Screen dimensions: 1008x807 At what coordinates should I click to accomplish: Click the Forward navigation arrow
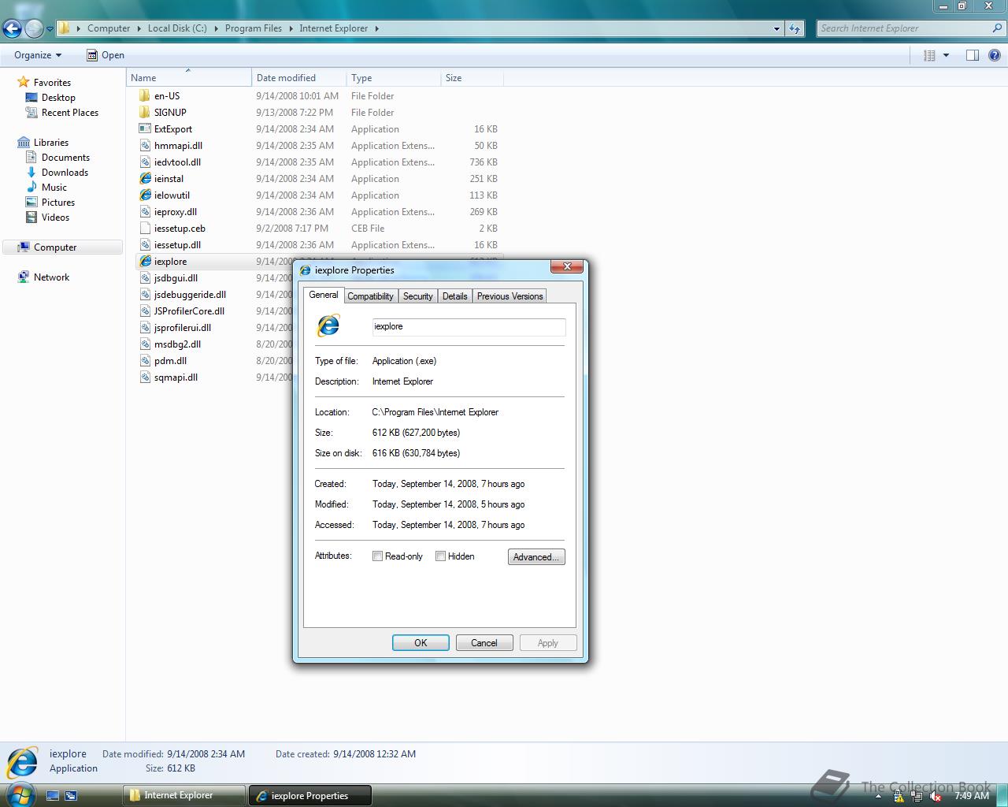pos(34,29)
